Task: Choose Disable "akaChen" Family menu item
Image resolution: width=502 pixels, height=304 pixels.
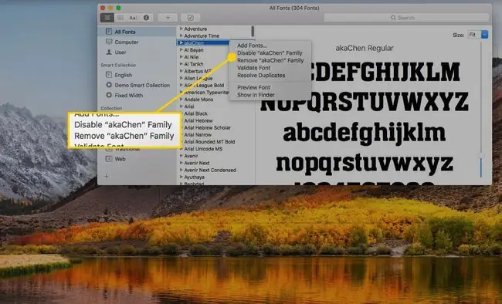Action: (270, 52)
